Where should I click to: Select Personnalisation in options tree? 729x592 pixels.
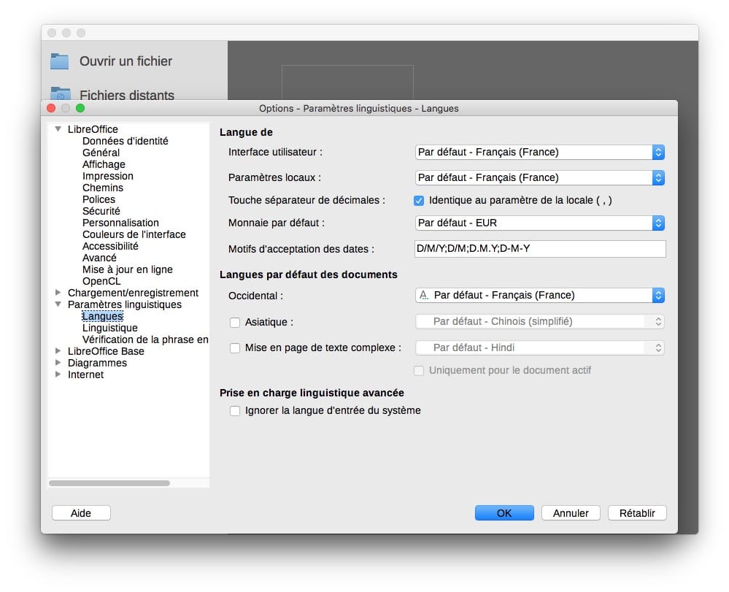pos(120,223)
